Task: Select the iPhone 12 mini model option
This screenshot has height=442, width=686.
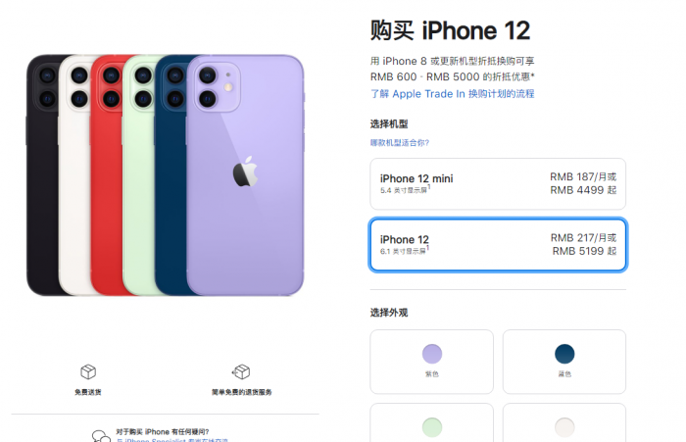Action: (498, 184)
